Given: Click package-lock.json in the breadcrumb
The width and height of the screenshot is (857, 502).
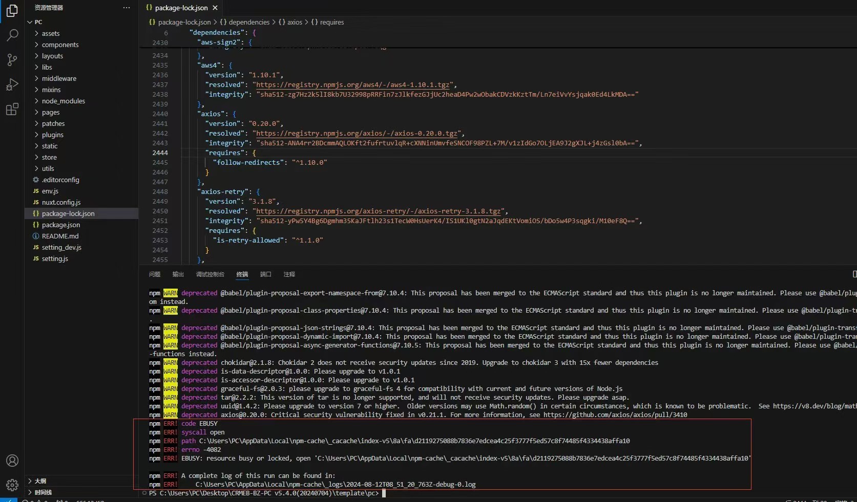Looking at the screenshot, I should click(x=184, y=22).
